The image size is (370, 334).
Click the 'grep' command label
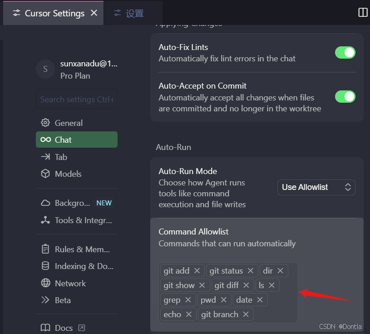172,300
